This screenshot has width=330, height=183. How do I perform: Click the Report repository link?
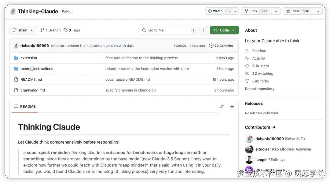click(260, 89)
